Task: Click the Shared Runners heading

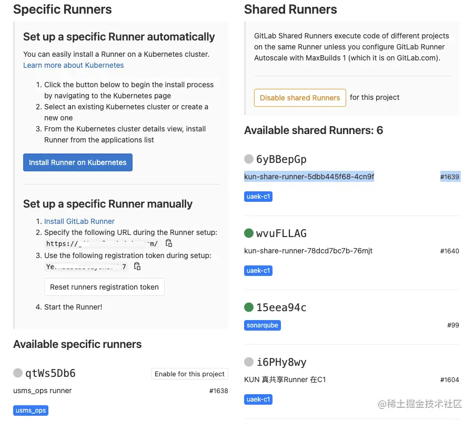Action: pos(290,9)
